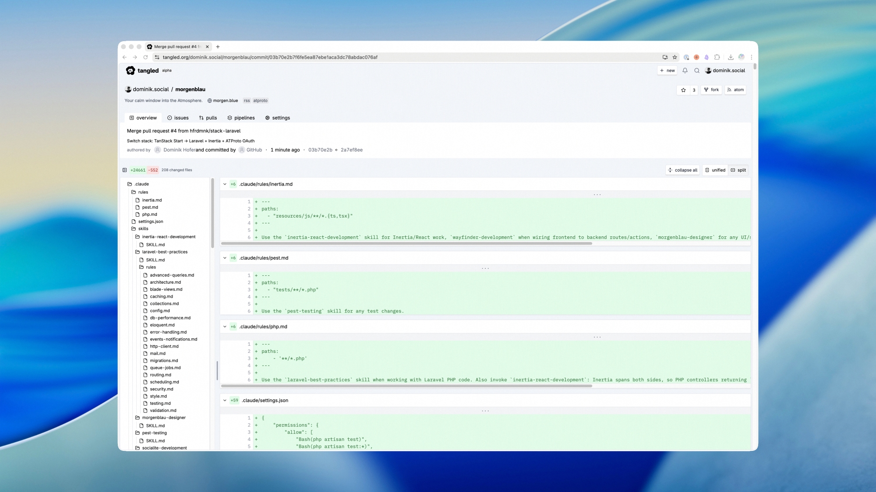Screen dimensions: 876x492
Task: Click the tangled logo icon
Action: (131, 70)
